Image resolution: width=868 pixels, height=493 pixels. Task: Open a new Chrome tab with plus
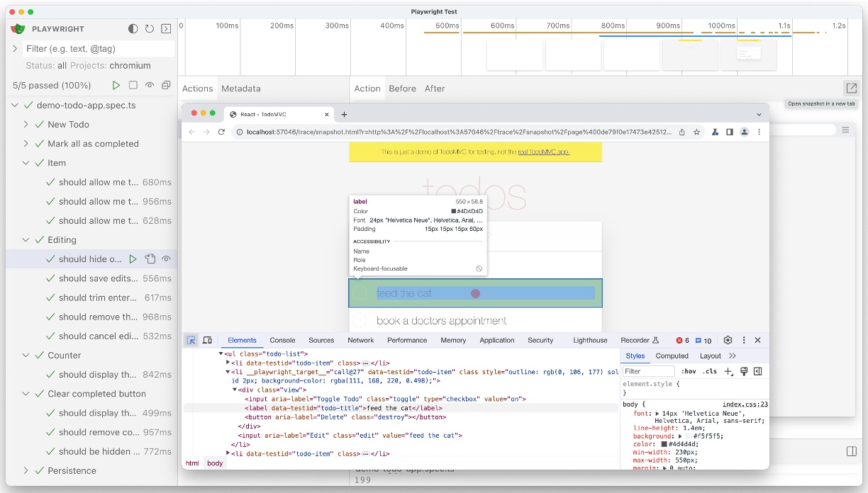[x=344, y=114]
